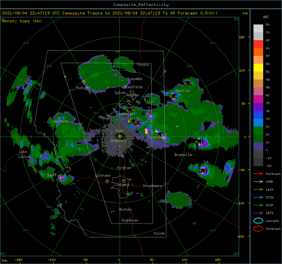Select the Sundre city label
Image resolution: width=282 pixels, height=264 pixels.
(x=95, y=130)
